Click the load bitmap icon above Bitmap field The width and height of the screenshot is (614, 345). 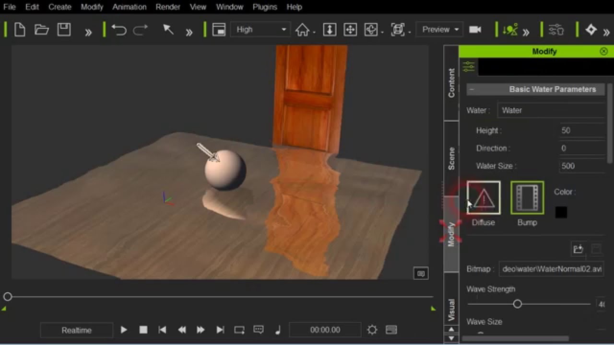tap(578, 249)
